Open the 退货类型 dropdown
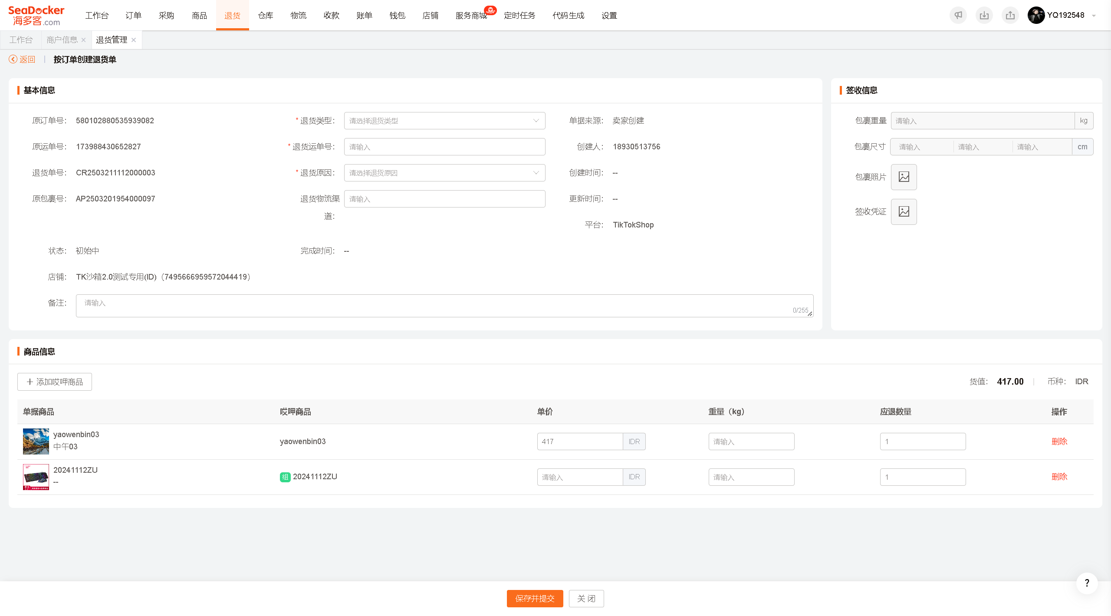This screenshot has height=616, width=1111. [444, 121]
